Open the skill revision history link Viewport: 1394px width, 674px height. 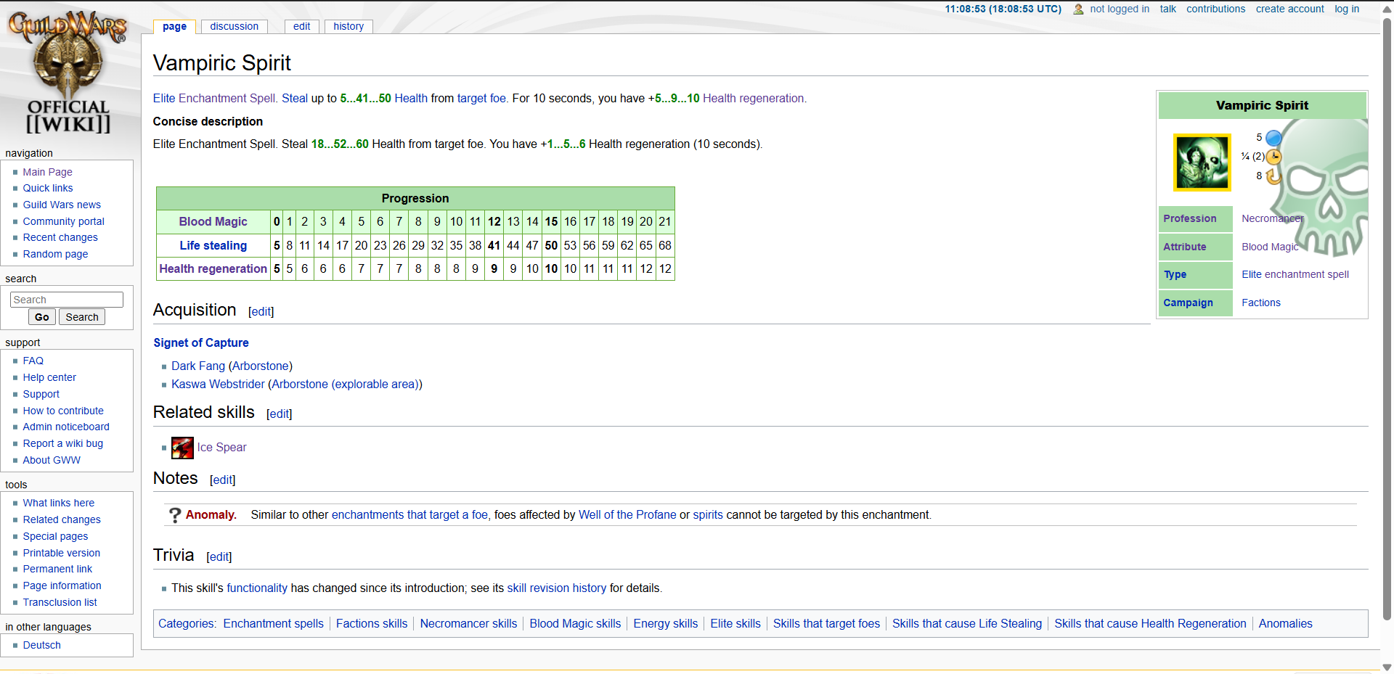[x=556, y=588]
